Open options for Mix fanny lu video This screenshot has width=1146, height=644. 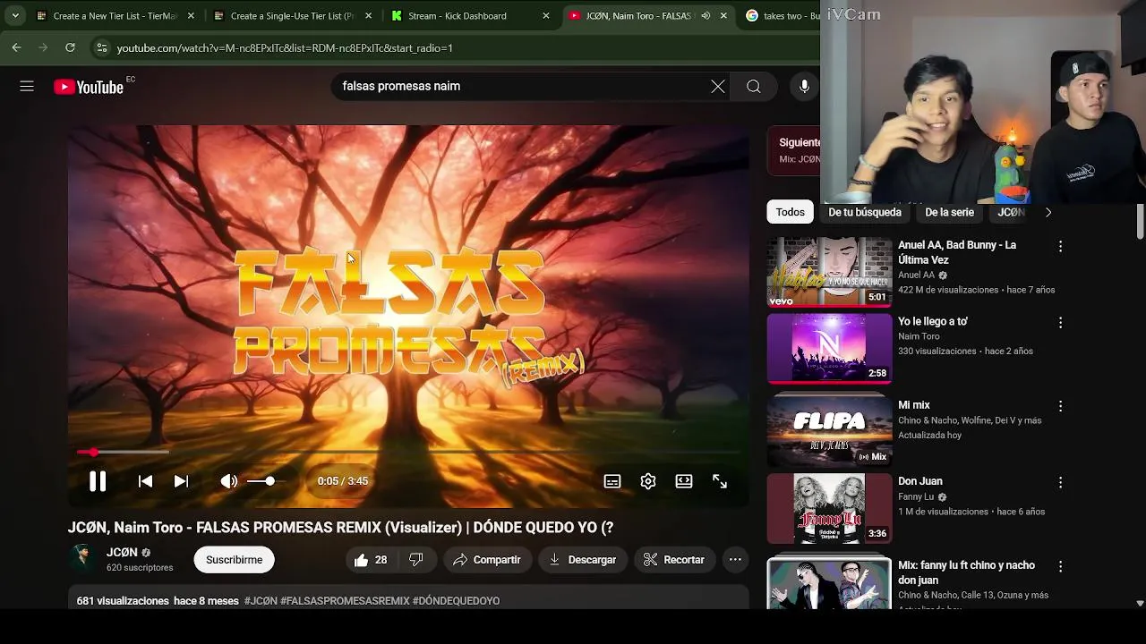click(x=1060, y=566)
